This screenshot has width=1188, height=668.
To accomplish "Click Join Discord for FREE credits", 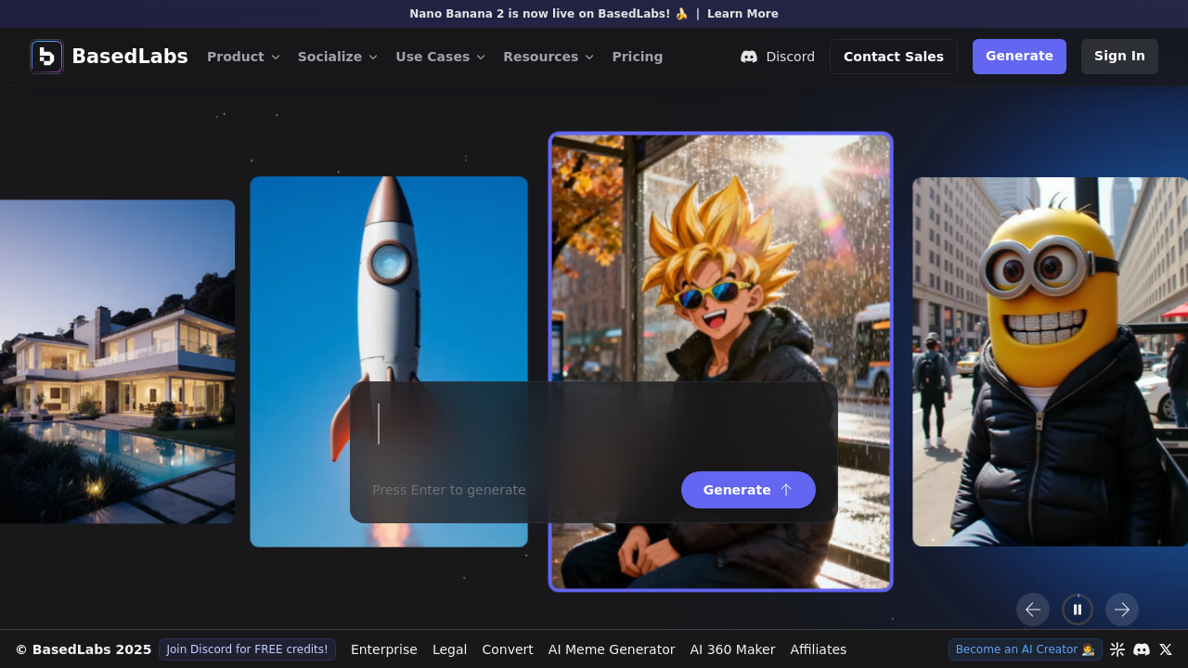I will (247, 649).
